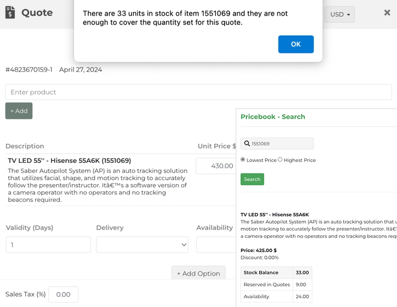Open the TV LED 55'' Hisense 55A6K pricebook result
This screenshot has width=397, height=307.
pyautogui.click(x=275, y=214)
